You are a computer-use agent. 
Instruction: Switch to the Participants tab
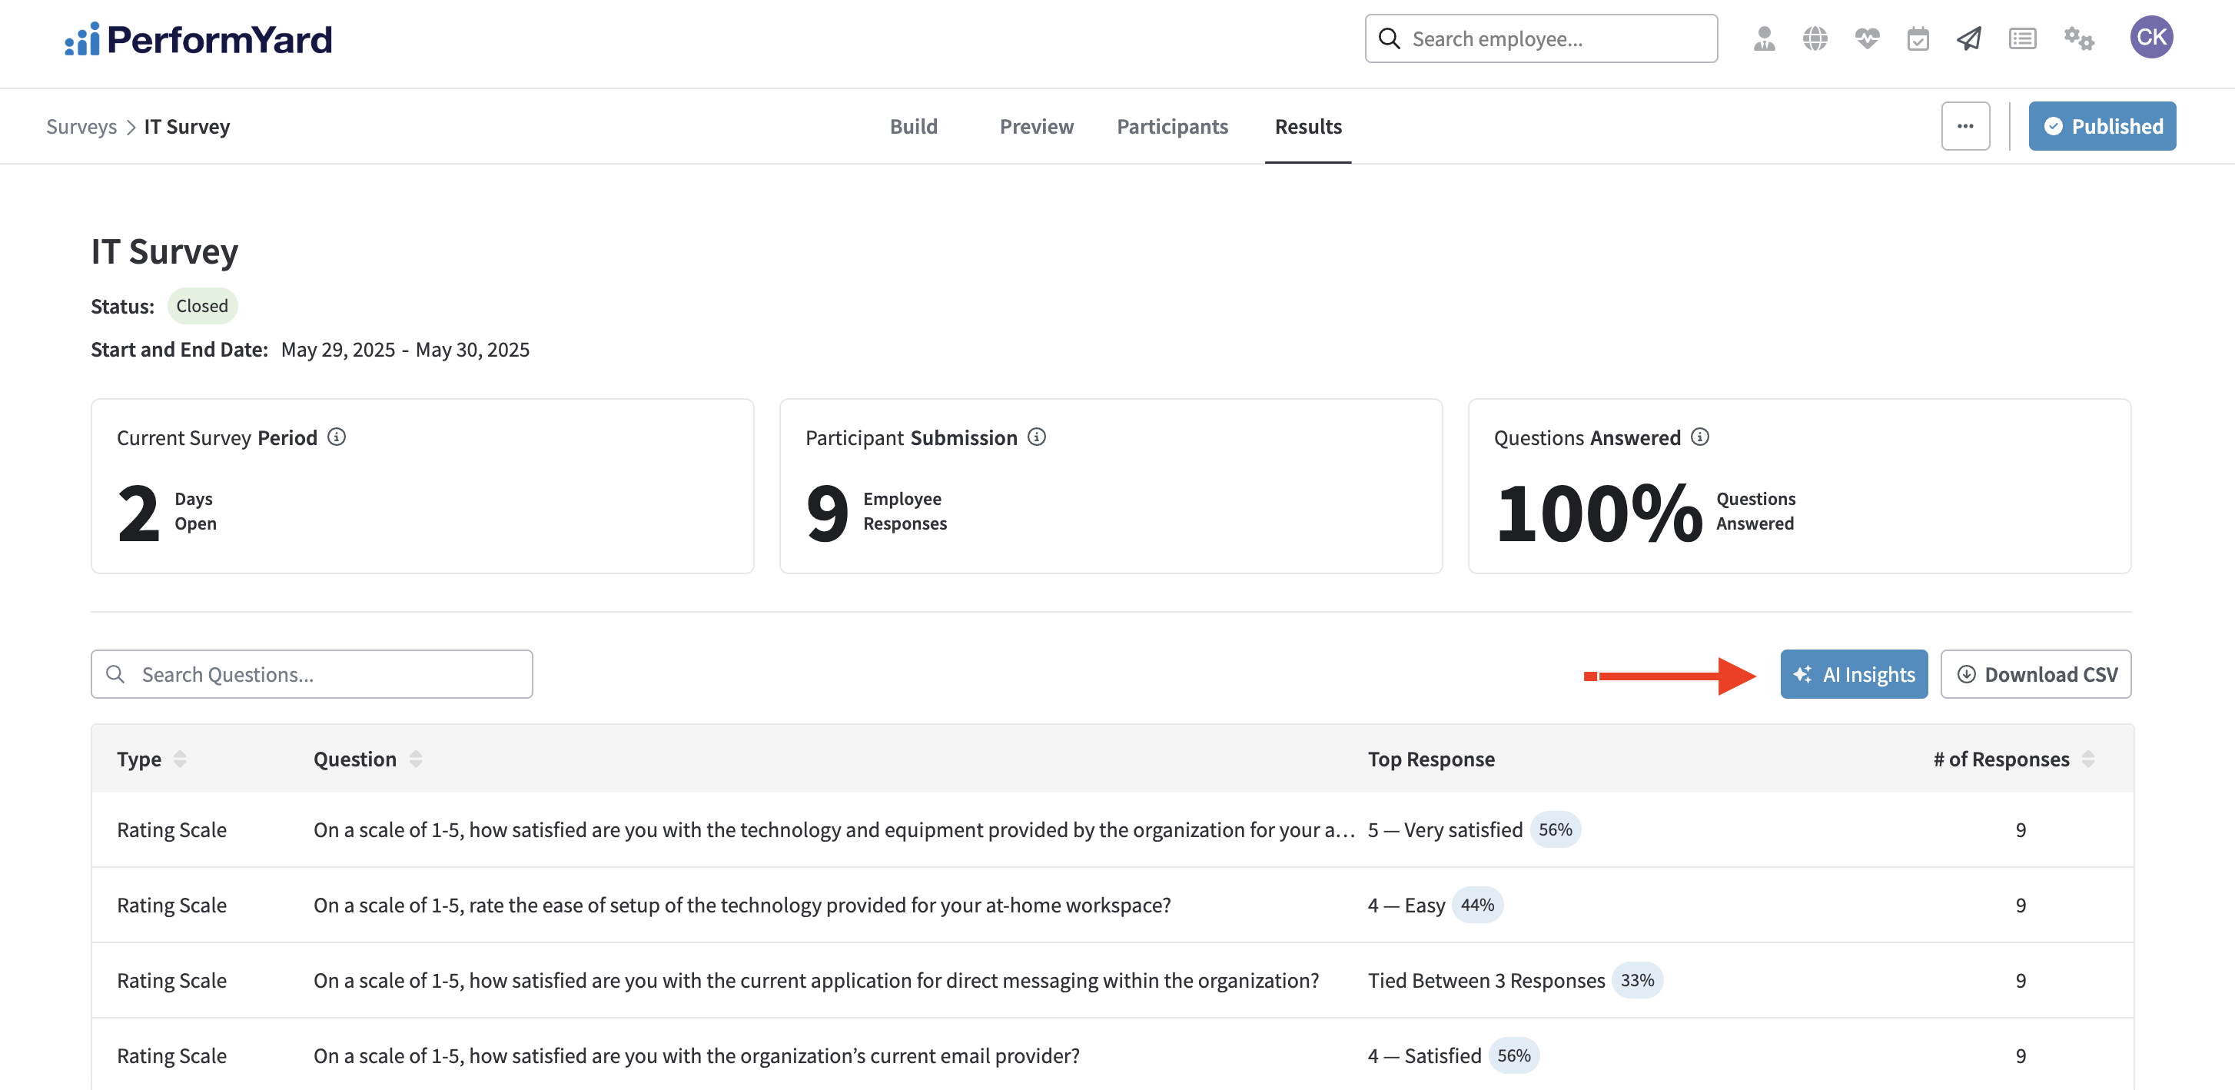coord(1172,127)
